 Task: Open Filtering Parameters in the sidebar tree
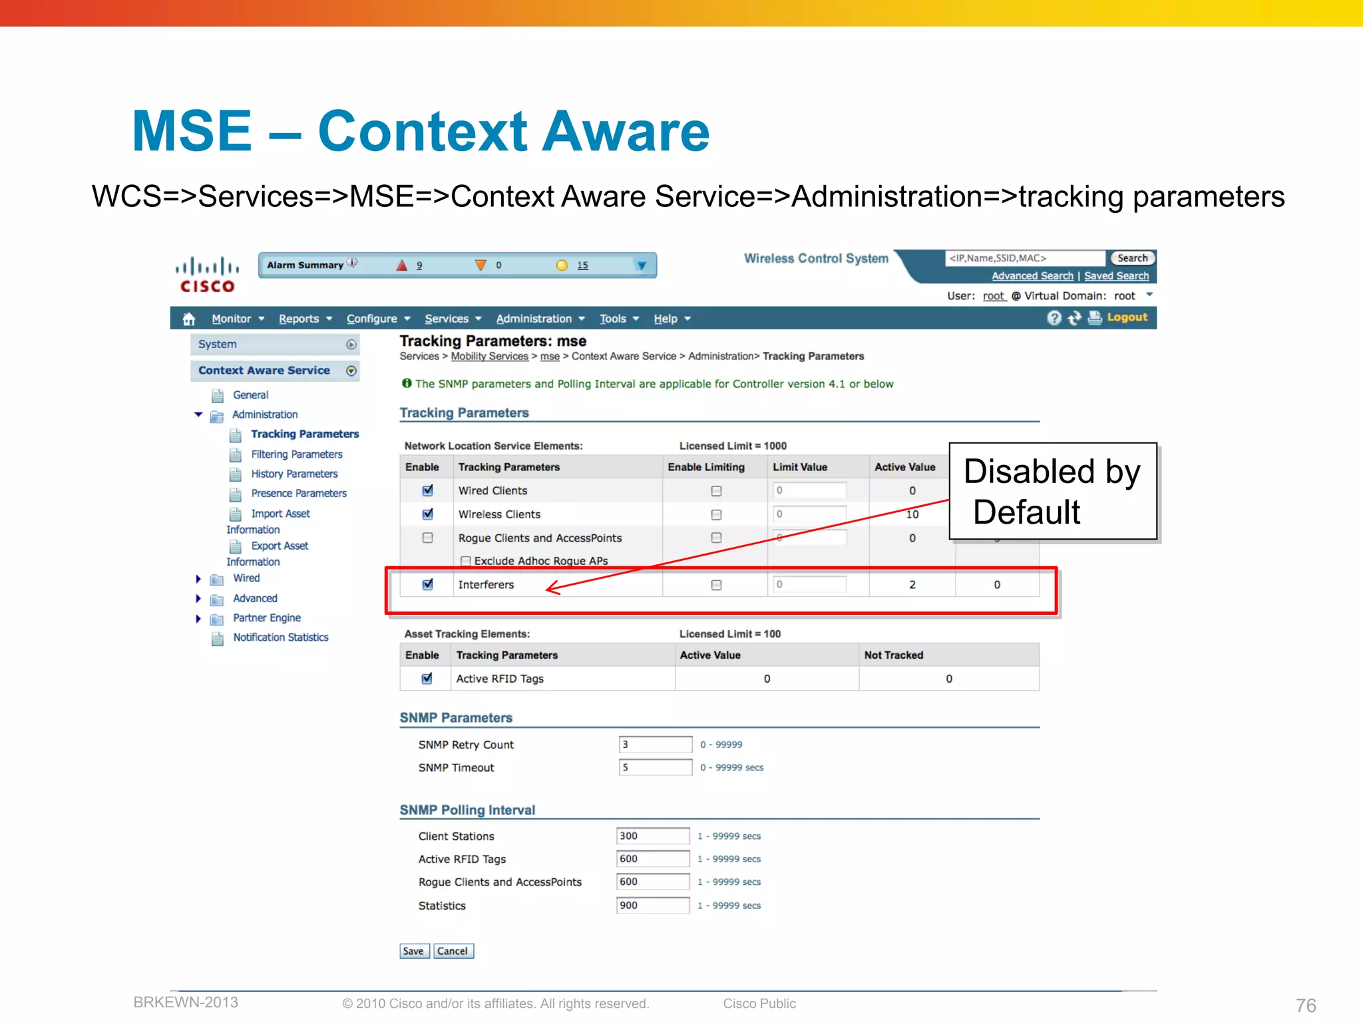click(297, 454)
